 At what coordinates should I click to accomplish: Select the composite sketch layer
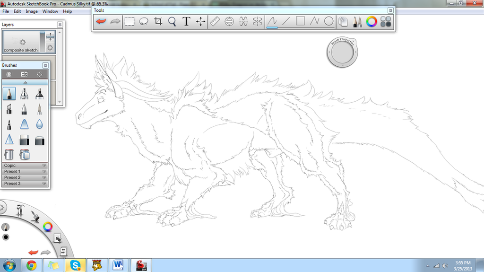(x=21, y=42)
